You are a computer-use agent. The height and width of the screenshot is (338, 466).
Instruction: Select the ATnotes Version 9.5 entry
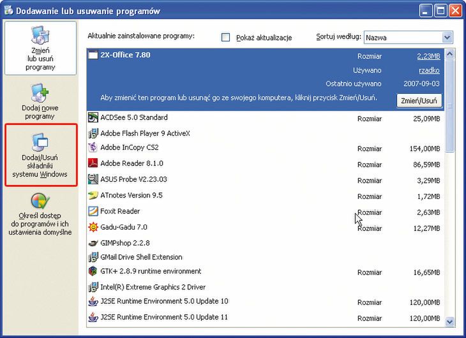pos(265,195)
